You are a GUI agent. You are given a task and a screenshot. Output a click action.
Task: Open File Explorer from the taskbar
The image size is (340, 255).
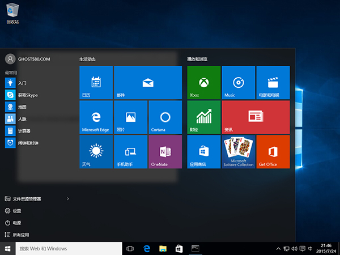(163, 249)
